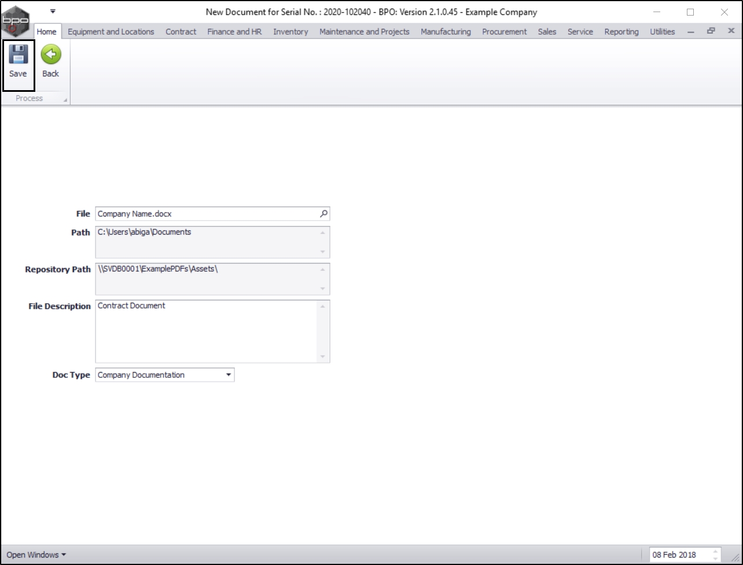Click Path field scroll up arrow

(323, 232)
